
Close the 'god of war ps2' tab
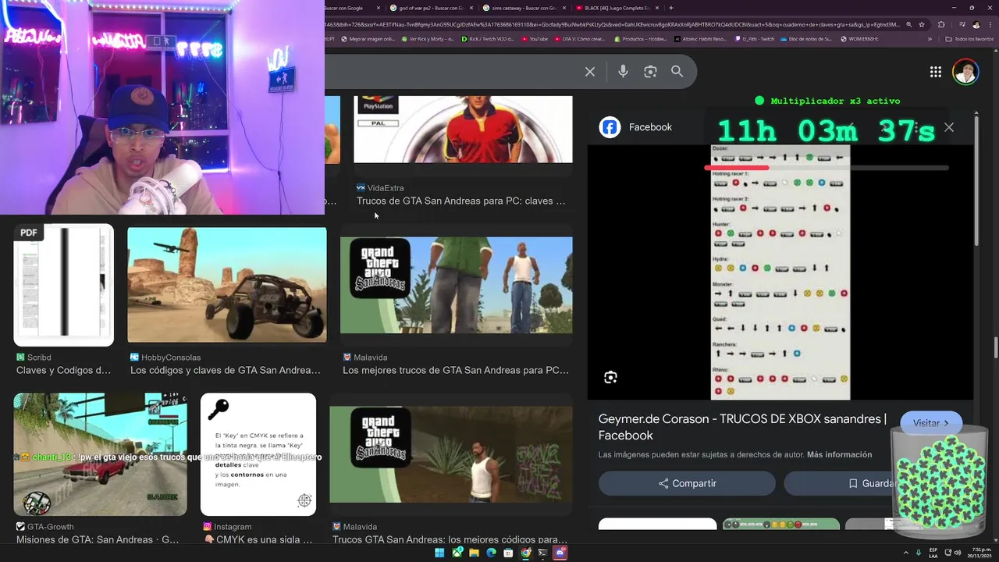[472, 8]
